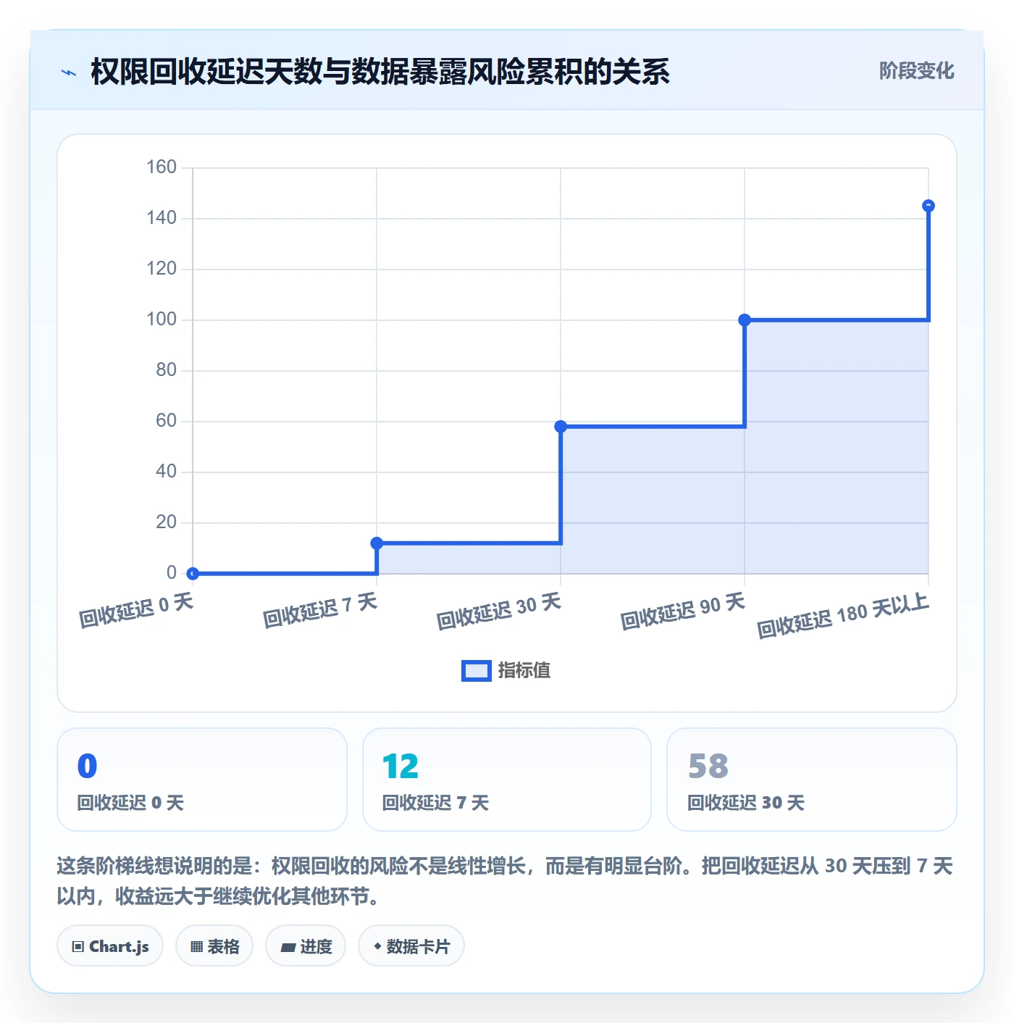Viewport: 1014px width, 1023px height.
Task: Click the chart data point at 回收延迟 0 天
Action: [193, 574]
